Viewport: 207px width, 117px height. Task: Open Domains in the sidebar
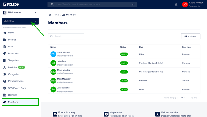[13, 95]
